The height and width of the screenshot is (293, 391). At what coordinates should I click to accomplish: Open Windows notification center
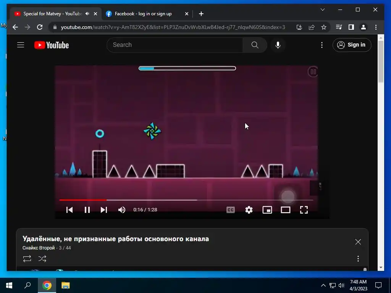point(378,285)
